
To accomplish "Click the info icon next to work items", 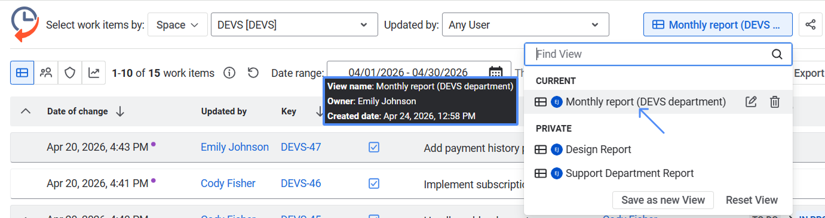I will [x=229, y=73].
